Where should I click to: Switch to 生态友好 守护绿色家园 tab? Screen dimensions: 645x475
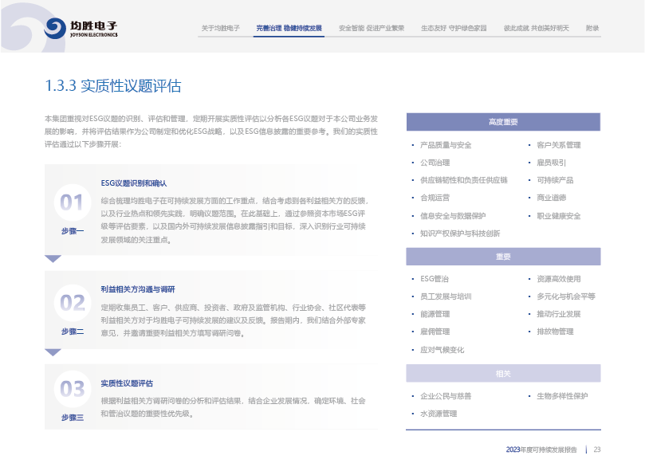[x=454, y=28]
